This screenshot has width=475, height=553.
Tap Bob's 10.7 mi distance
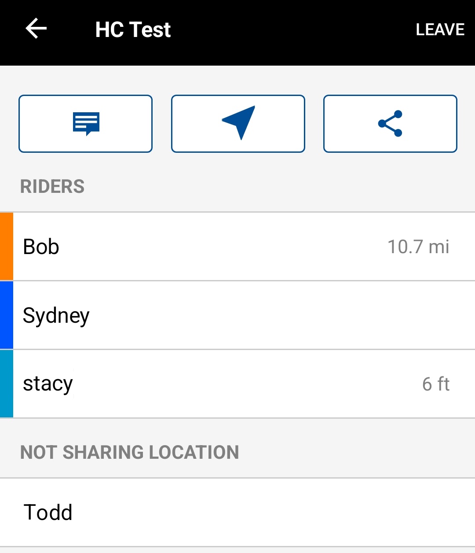pyautogui.click(x=418, y=247)
